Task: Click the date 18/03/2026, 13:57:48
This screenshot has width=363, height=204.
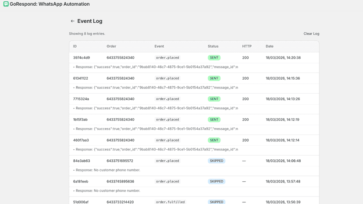Action: point(283,181)
